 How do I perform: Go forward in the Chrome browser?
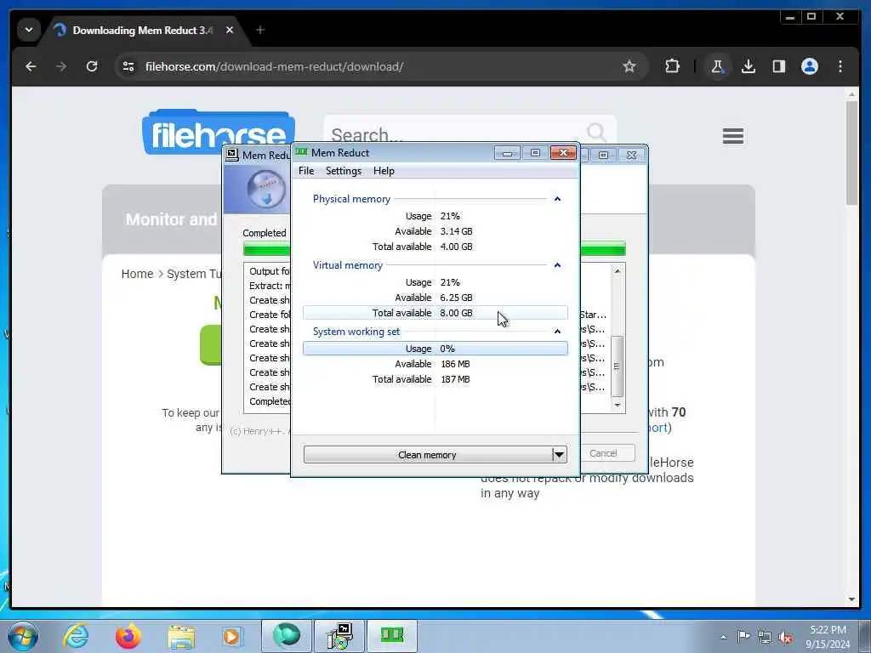click(x=61, y=66)
